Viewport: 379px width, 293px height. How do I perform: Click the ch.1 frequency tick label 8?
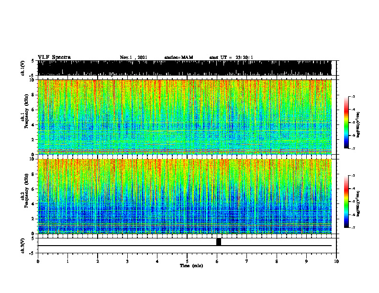pos(33,95)
